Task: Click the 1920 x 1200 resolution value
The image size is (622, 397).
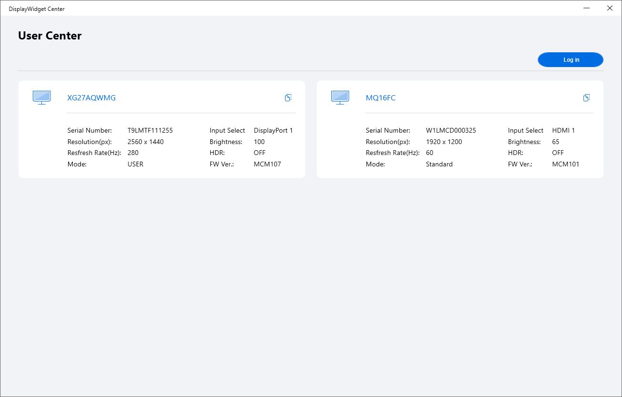Action: [444, 142]
